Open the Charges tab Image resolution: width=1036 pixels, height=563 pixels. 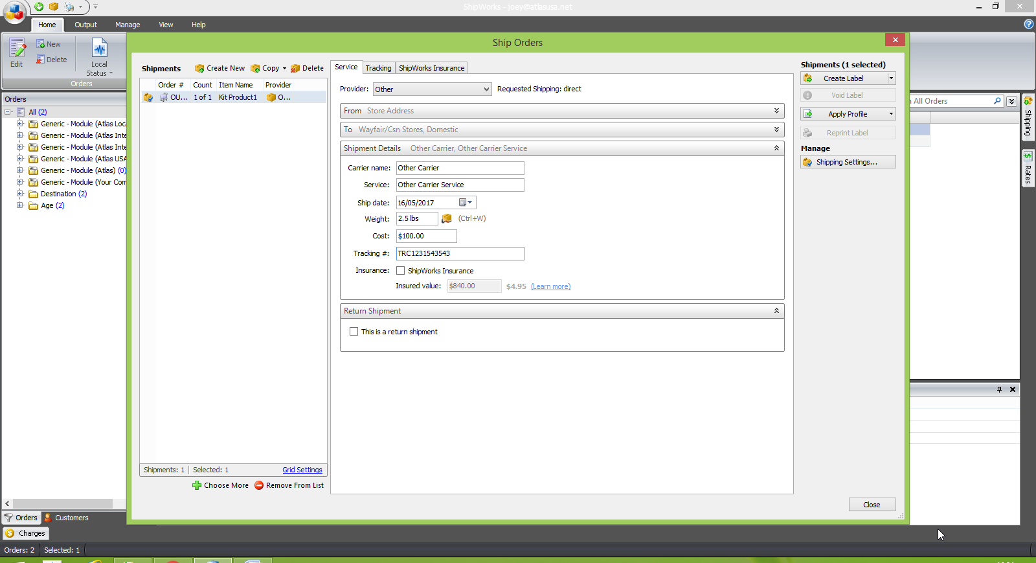coord(26,533)
